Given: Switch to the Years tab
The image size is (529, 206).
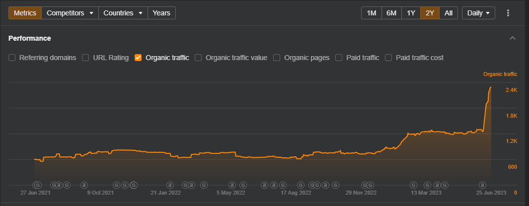Looking at the screenshot, I should coord(161,13).
